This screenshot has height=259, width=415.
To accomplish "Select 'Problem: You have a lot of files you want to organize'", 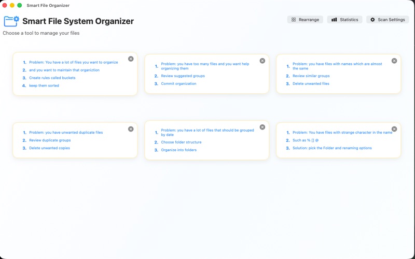I will point(74,62).
